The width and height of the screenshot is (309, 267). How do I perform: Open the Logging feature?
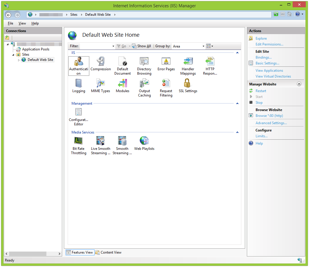[x=78, y=86]
